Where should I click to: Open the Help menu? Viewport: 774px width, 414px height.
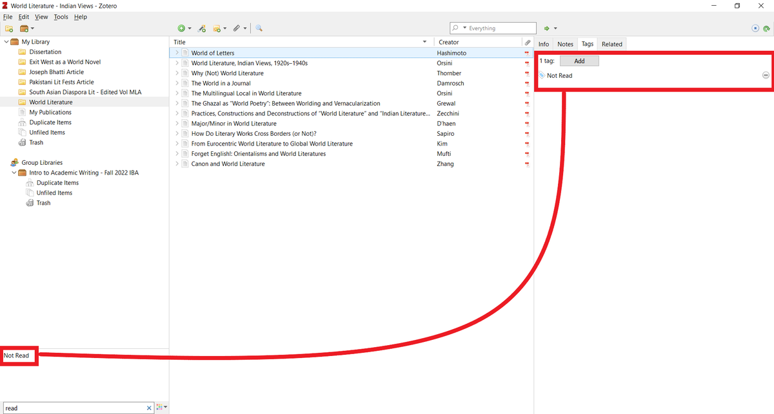click(80, 17)
